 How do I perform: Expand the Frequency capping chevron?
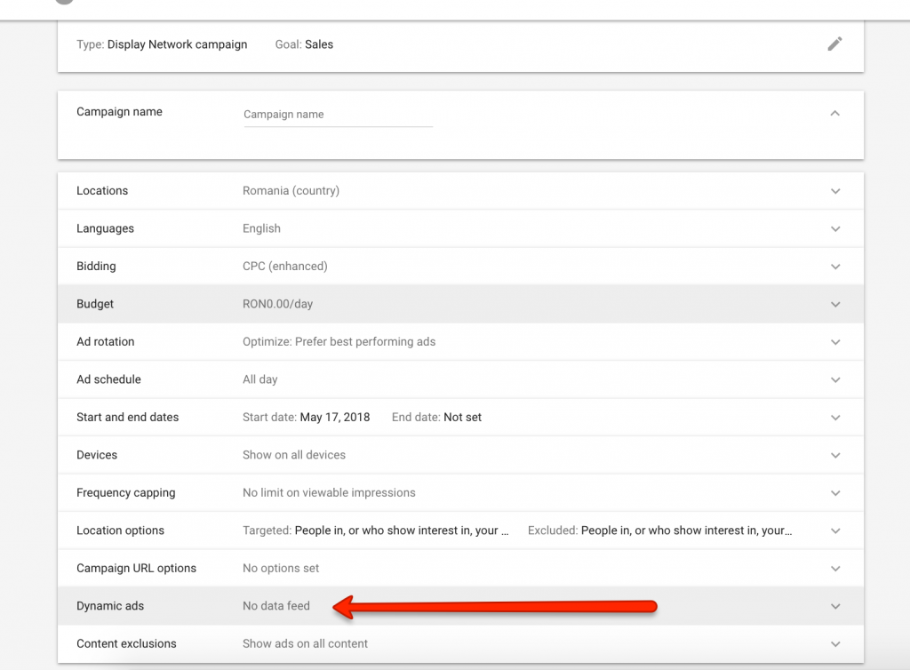[x=835, y=493]
